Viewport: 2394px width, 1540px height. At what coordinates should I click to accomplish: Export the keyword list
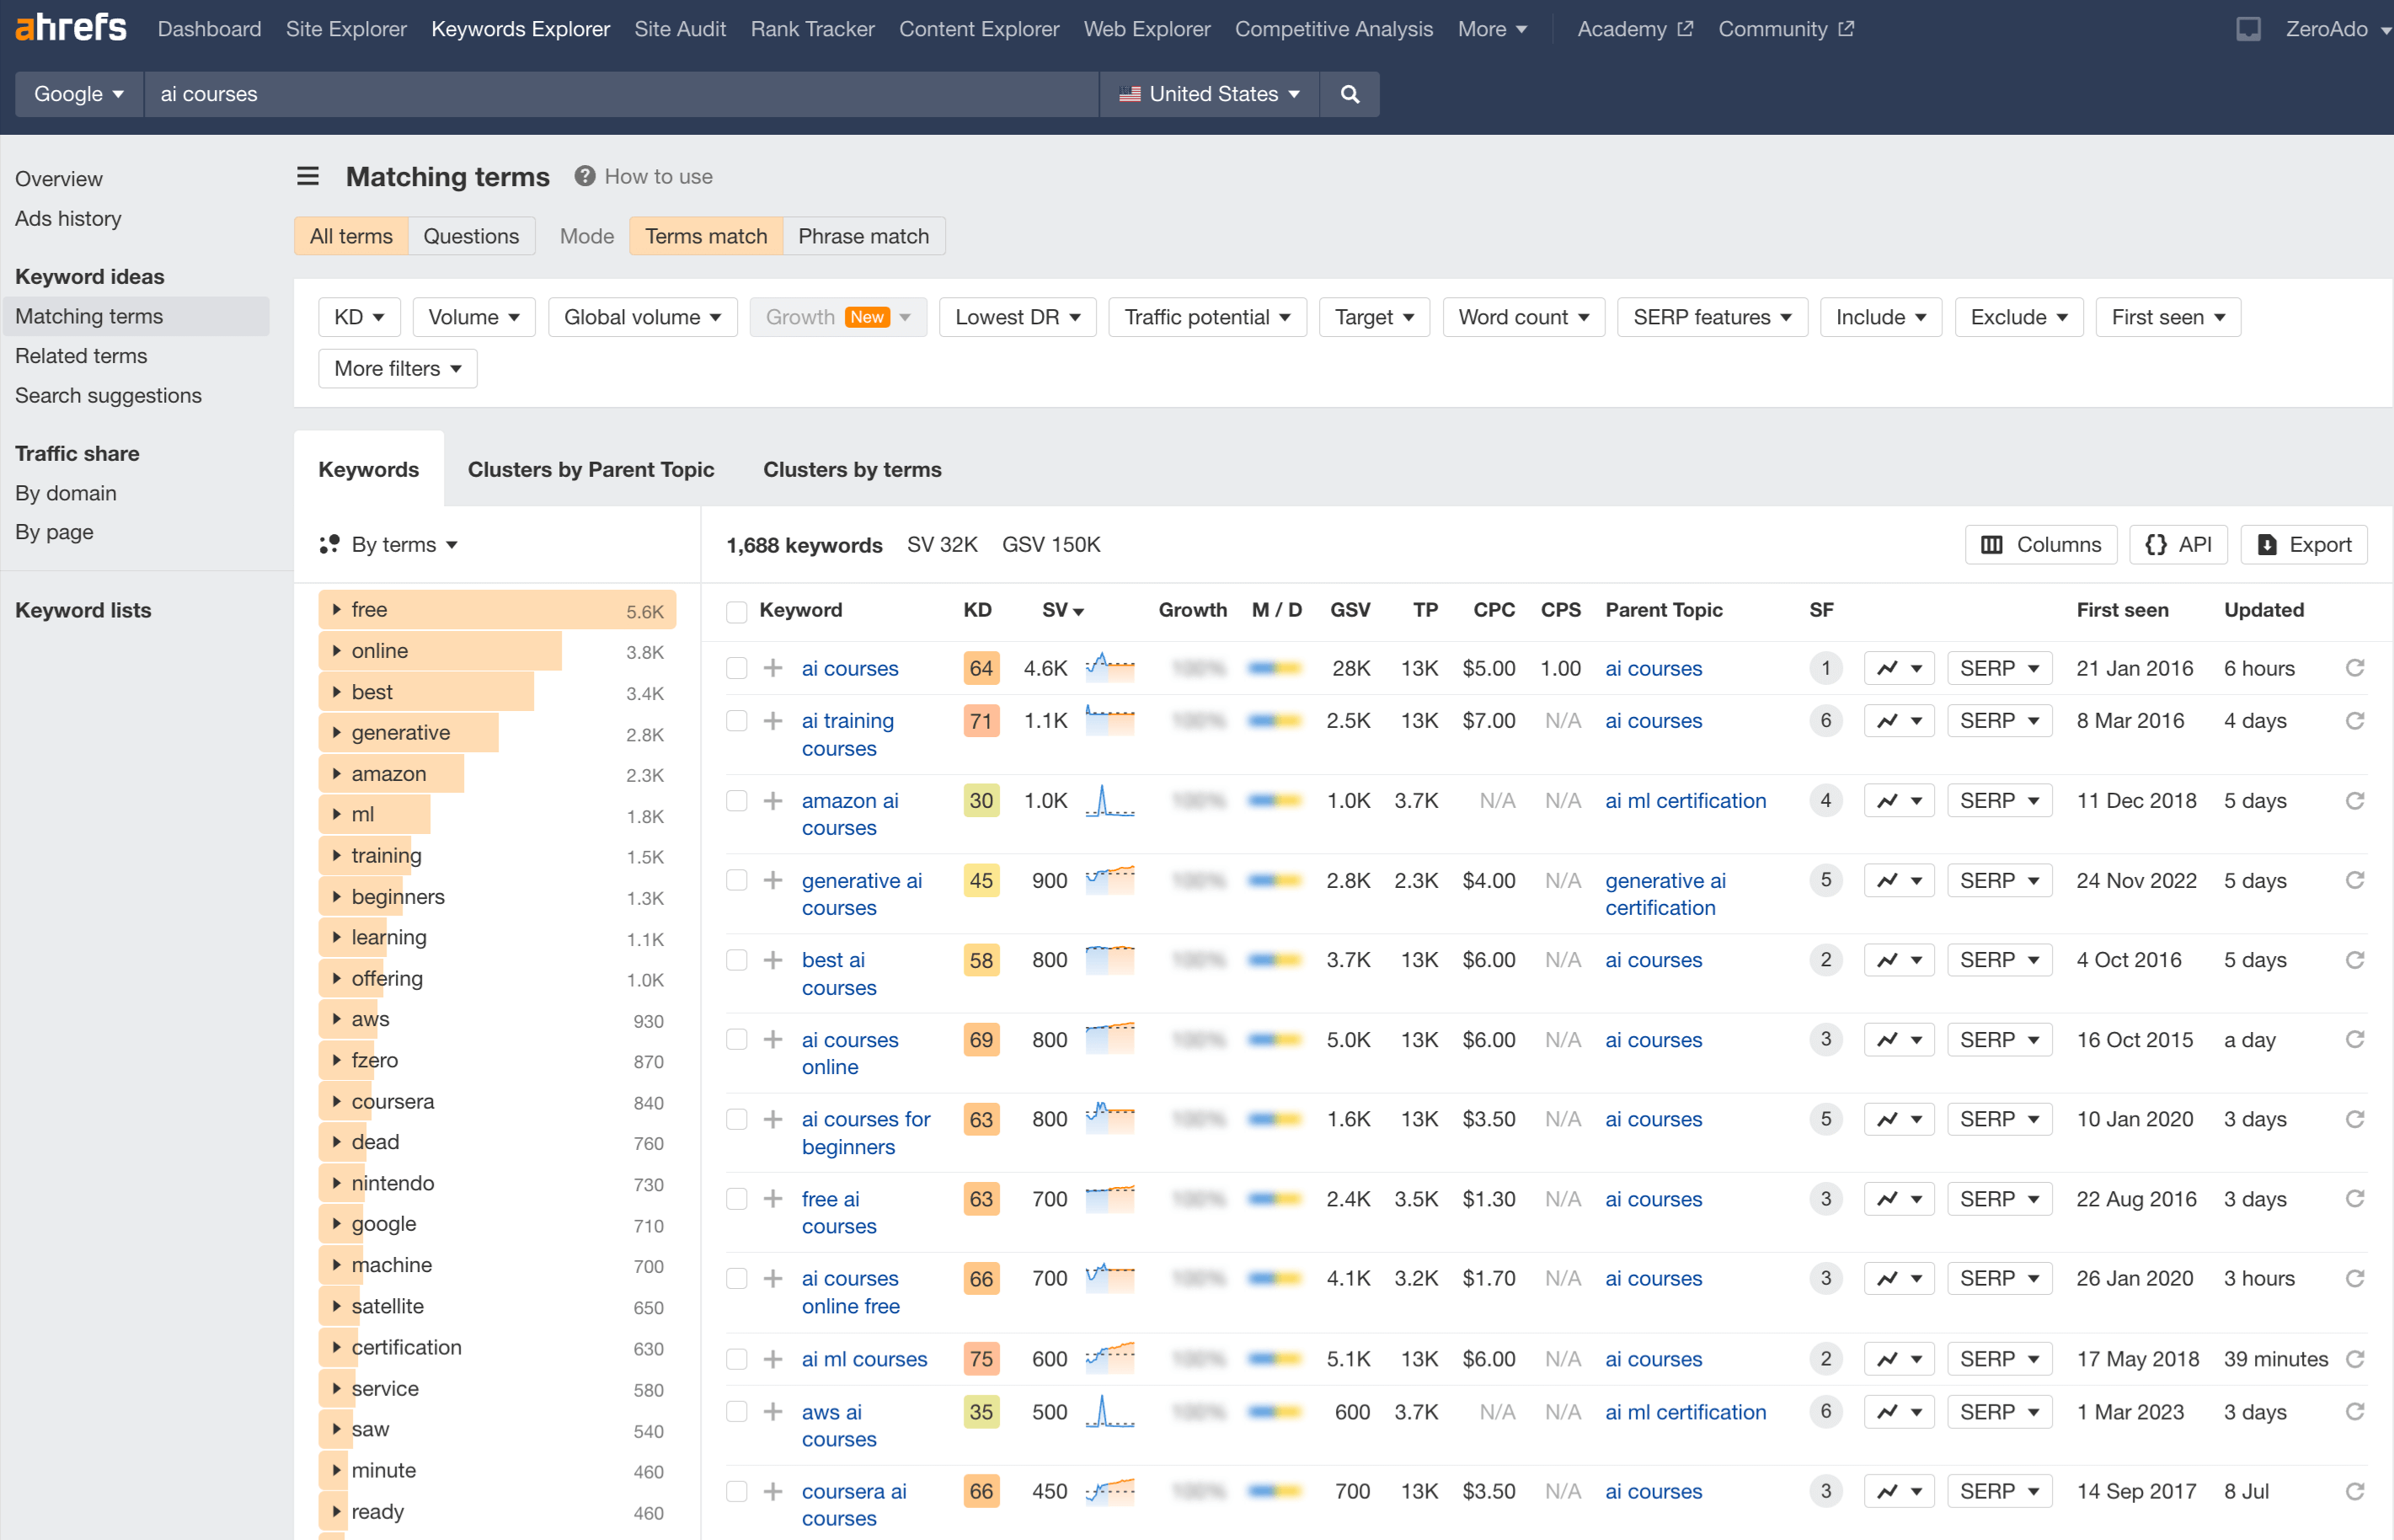pos(2304,545)
